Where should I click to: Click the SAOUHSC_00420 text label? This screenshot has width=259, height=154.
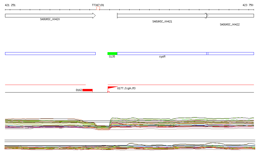pyautogui.click(x=50, y=19)
